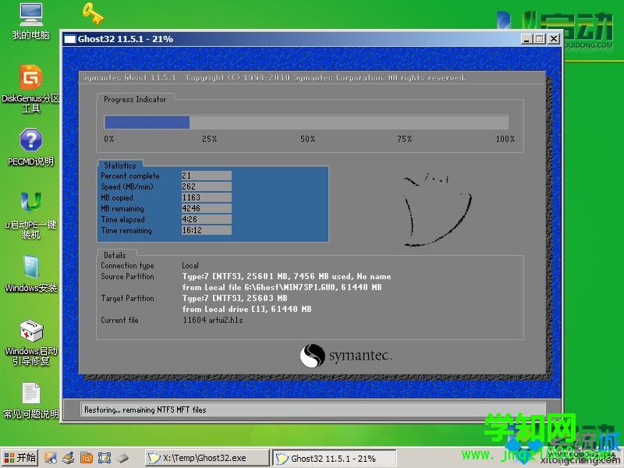The image size is (624, 468).
Task: Click the drive icon in quick launch
Action: tap(122, 458)
